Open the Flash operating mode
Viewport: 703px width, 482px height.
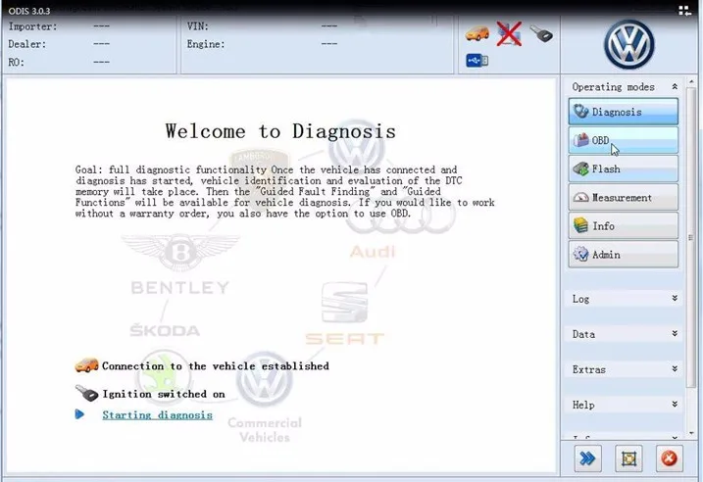pos(624,169)
